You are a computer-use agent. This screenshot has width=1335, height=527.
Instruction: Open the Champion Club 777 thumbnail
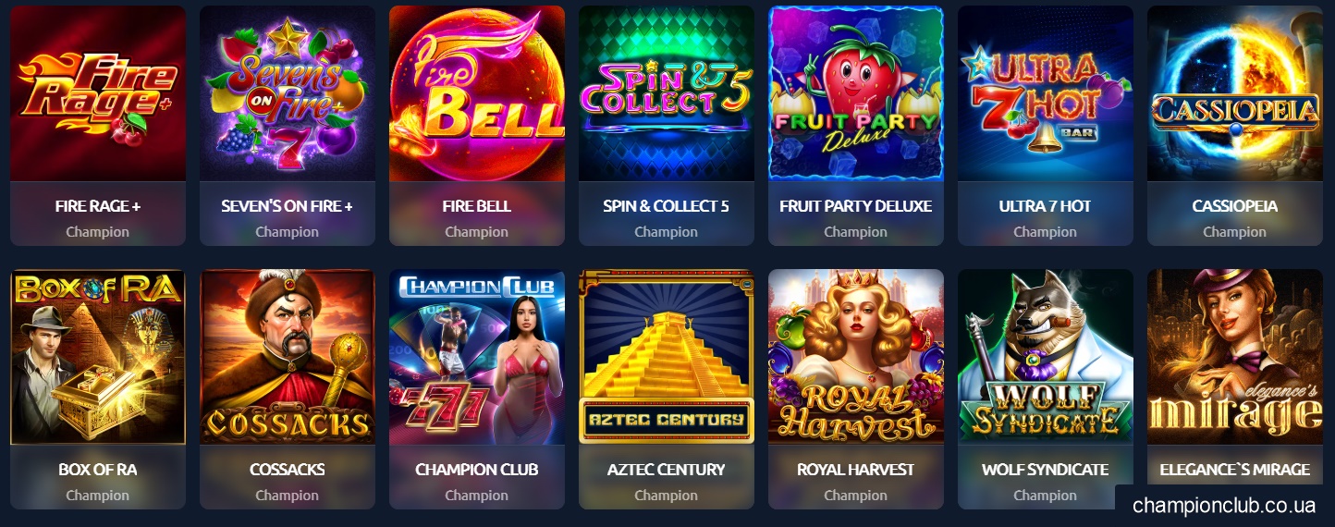pyautogui.click(x=477, y=357)
